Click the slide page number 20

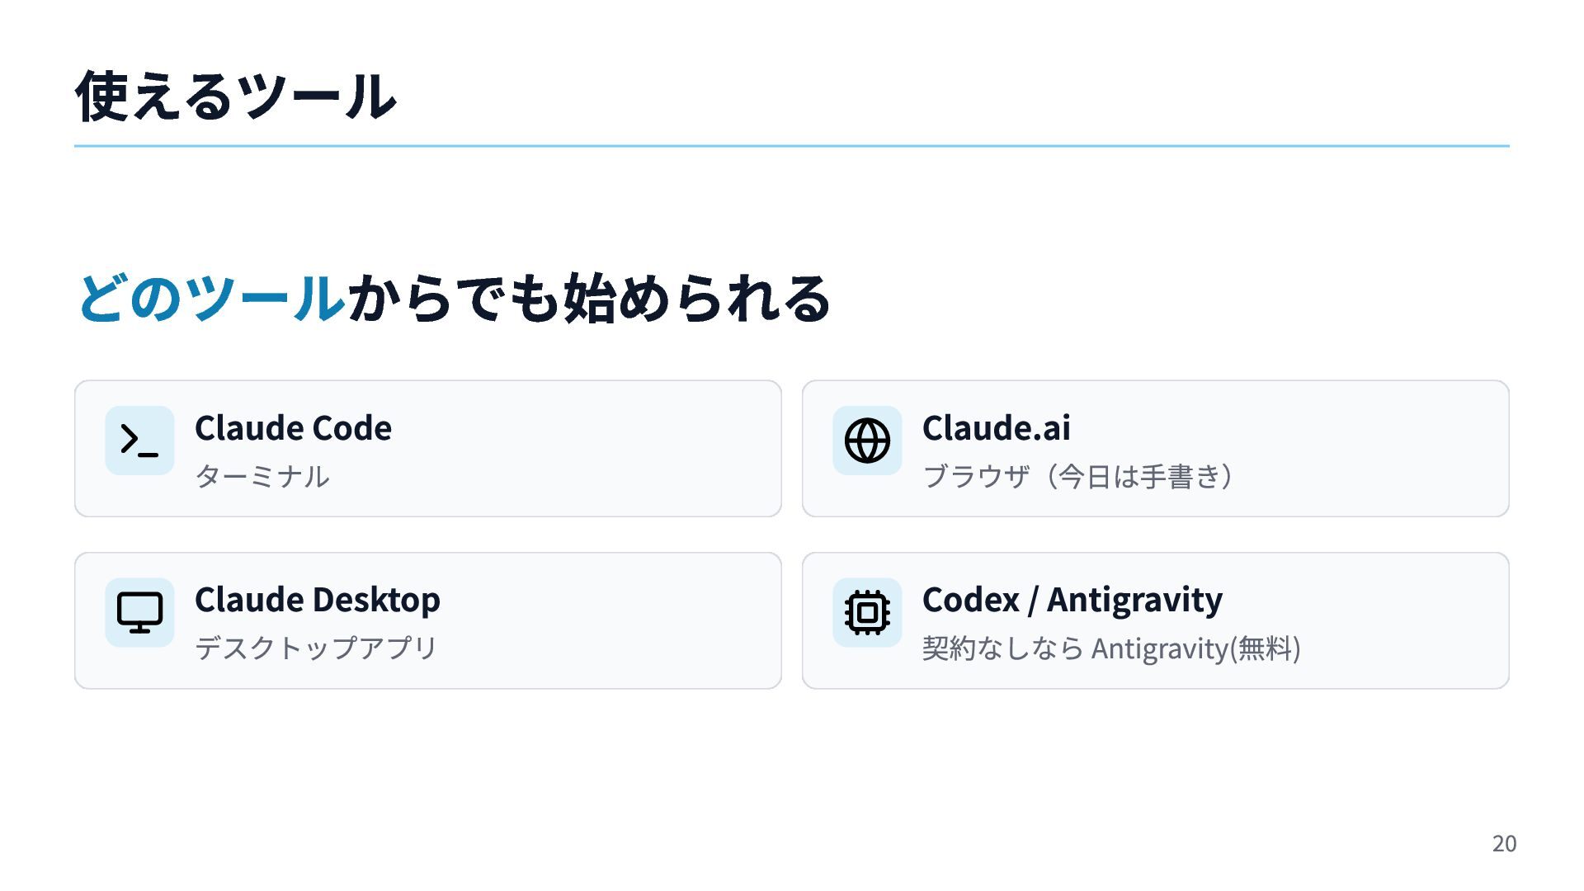(1503, 843)
